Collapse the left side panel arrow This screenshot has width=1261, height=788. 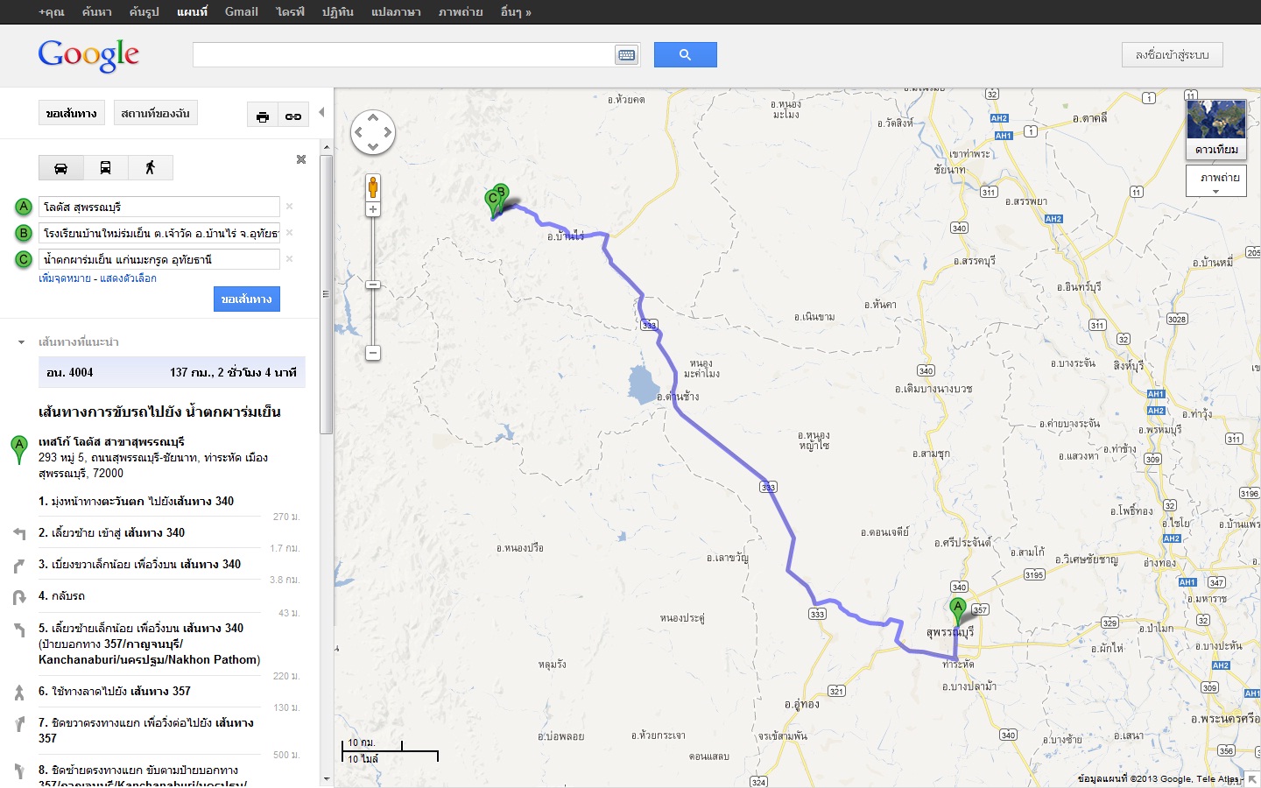[x=321, y=112]
